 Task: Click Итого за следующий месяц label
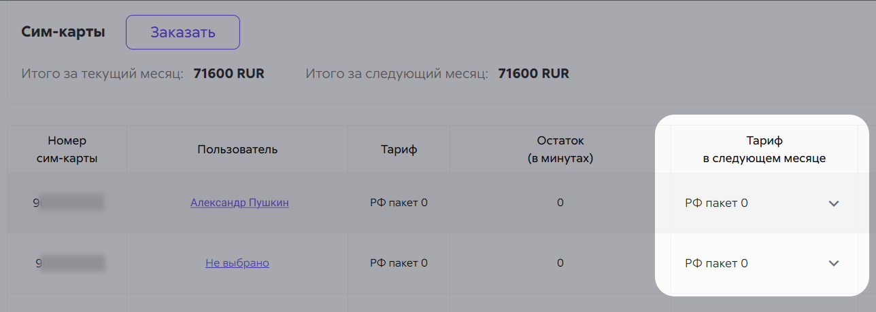(x=397, y=74)
